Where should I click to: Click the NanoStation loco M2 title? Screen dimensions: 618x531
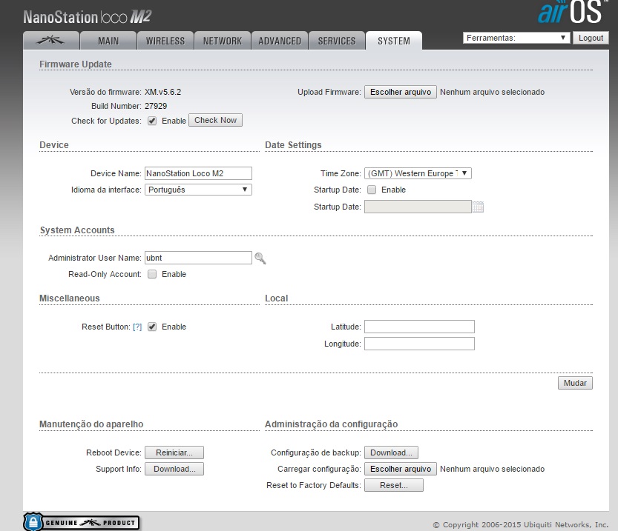[x=88, y=17]
